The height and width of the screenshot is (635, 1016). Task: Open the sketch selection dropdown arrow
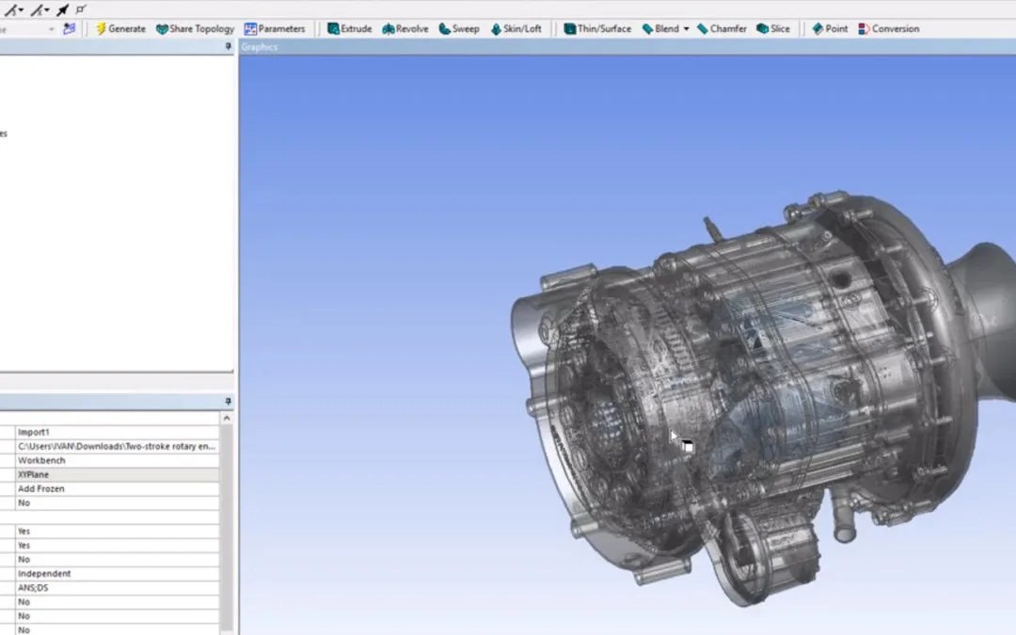51,29
